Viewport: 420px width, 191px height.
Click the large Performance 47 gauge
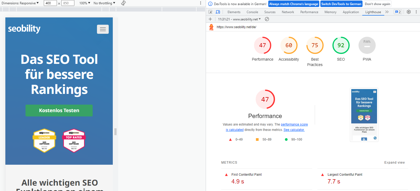pos(265,99)
